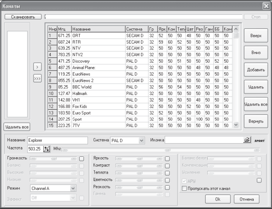
Task: Select the RTR channel row
Action: tap(140, 42)
